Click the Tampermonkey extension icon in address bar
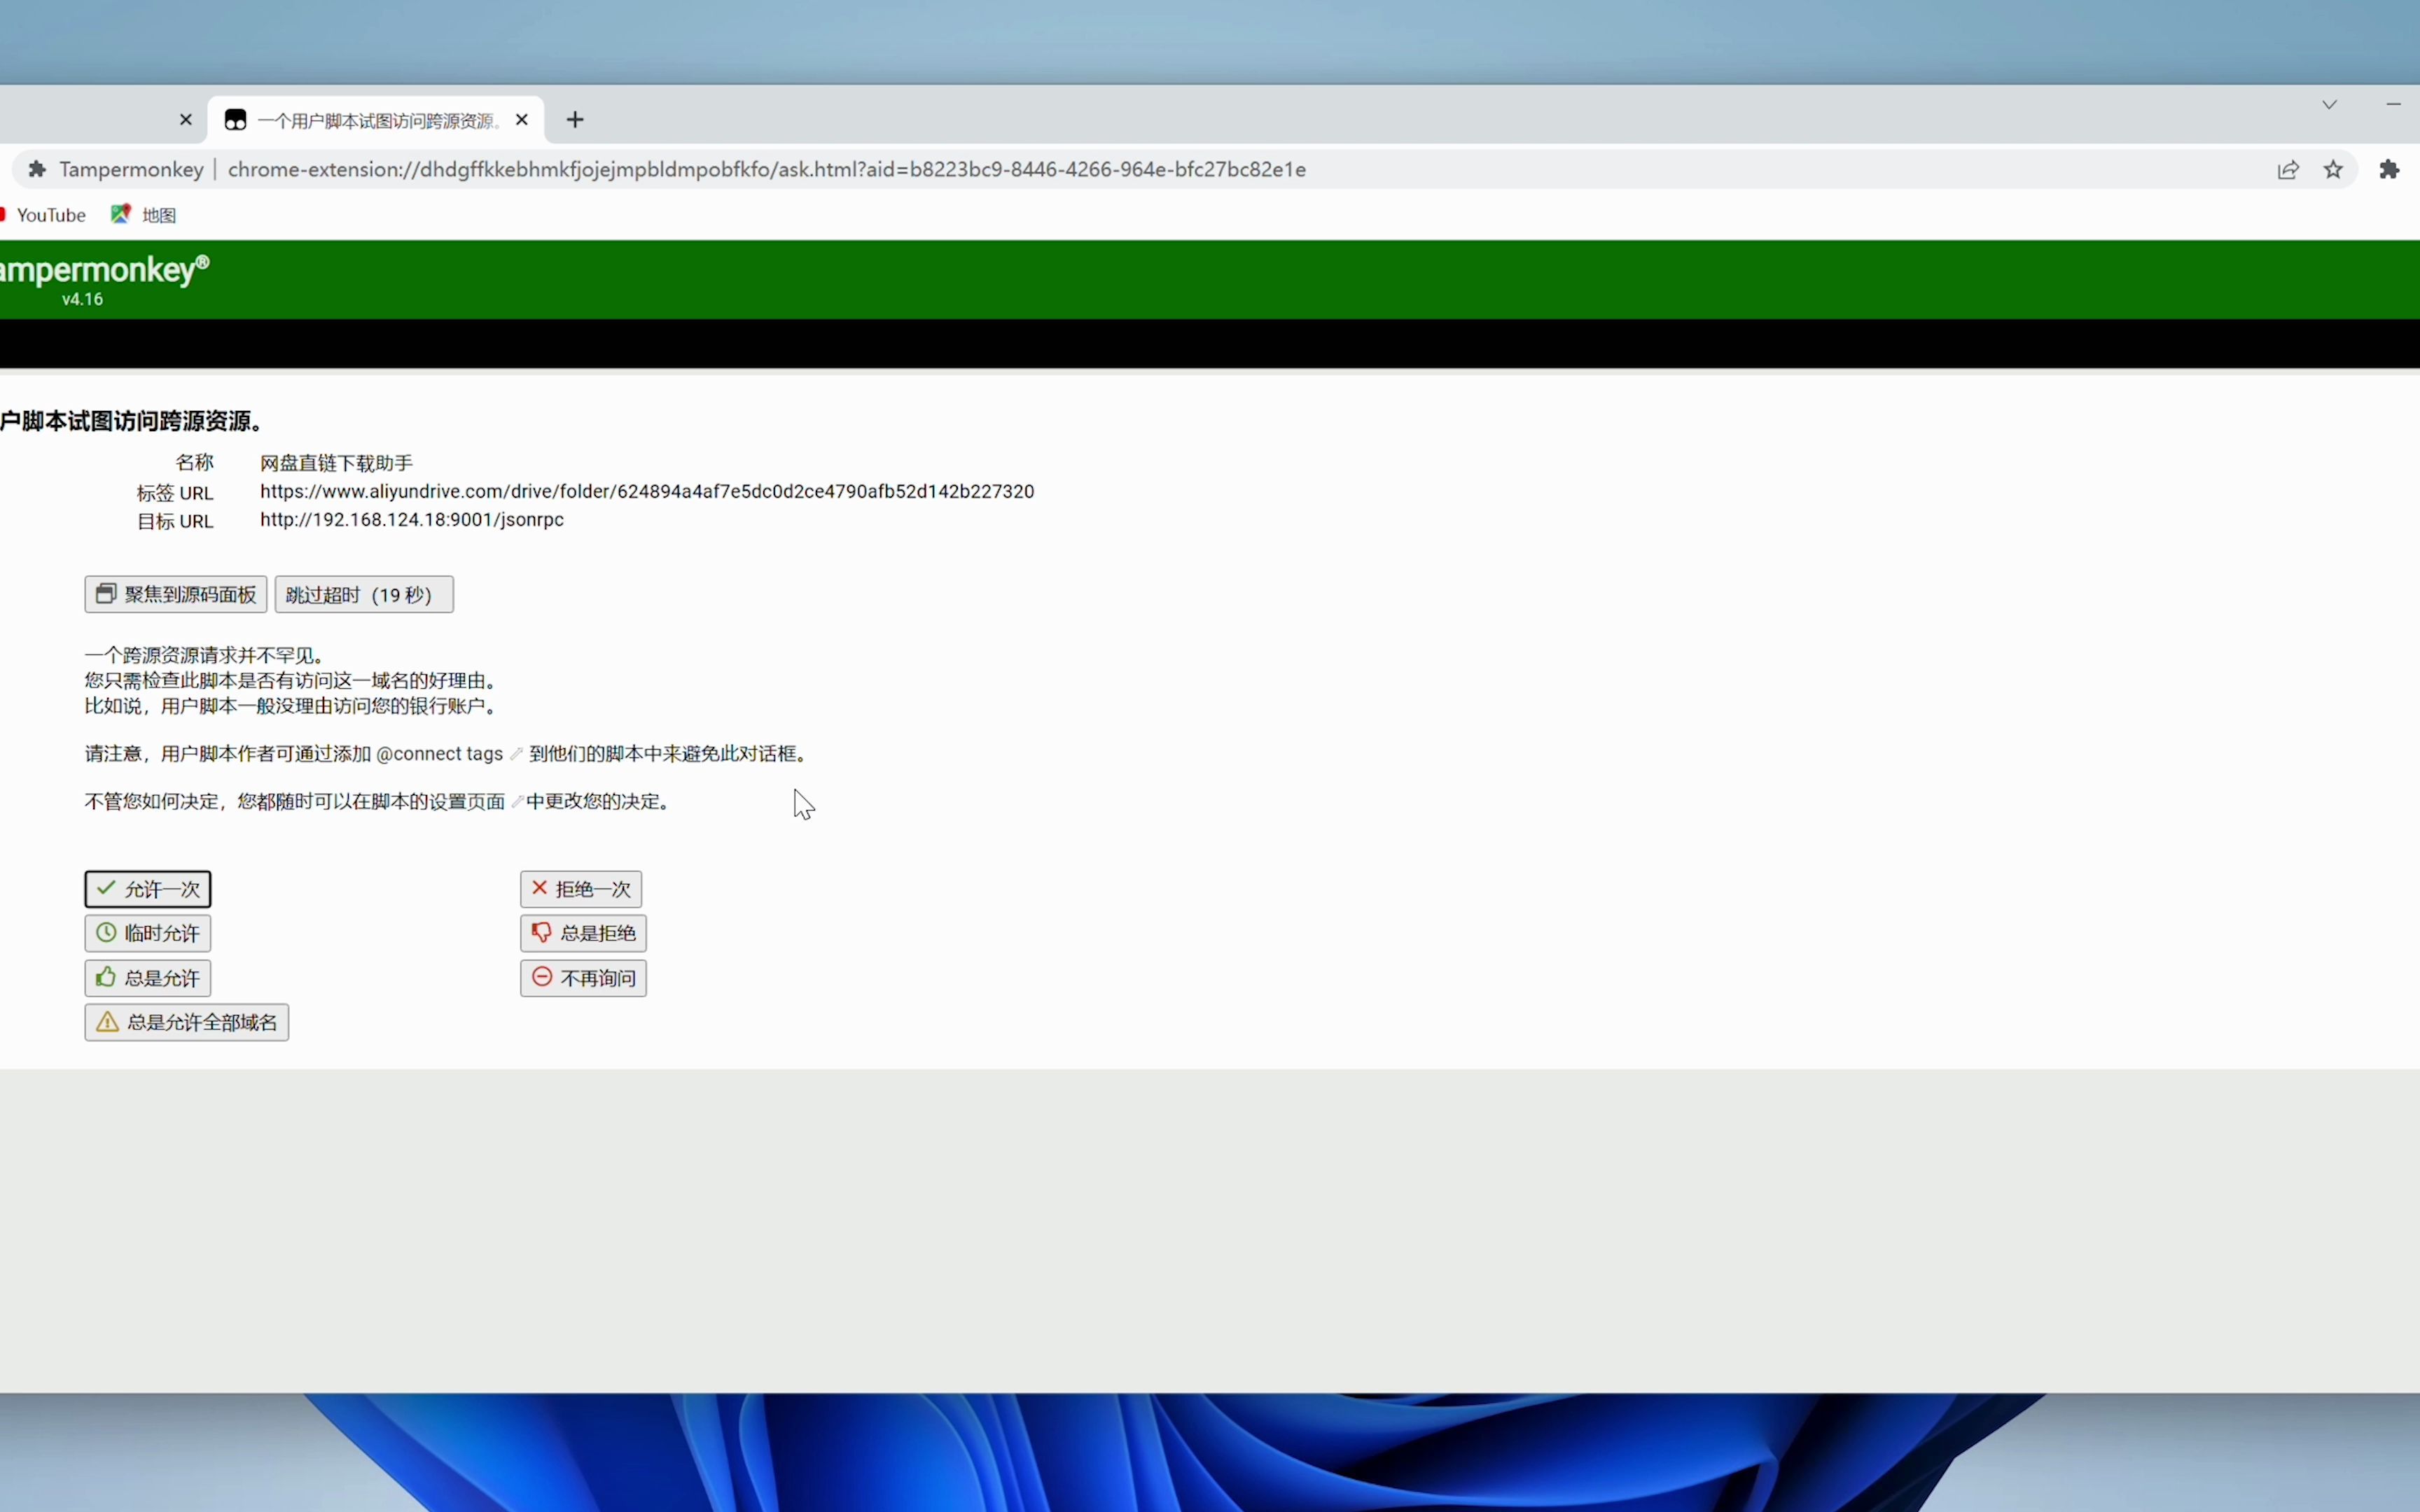 (37, 170)
